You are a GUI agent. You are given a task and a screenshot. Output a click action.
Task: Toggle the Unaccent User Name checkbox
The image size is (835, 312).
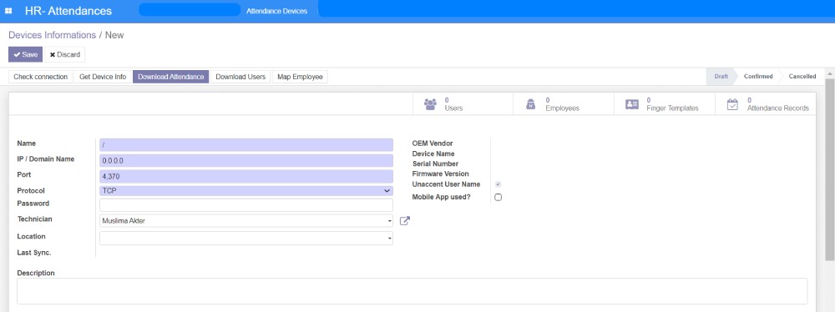[x=498, y=184]
